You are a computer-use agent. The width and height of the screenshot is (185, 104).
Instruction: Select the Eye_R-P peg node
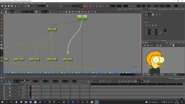[x=34, y=59]
